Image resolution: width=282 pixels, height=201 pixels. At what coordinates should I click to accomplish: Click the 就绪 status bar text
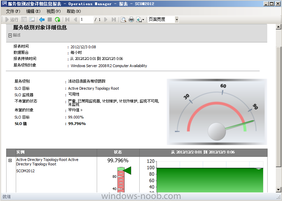[x=7, y=197]
